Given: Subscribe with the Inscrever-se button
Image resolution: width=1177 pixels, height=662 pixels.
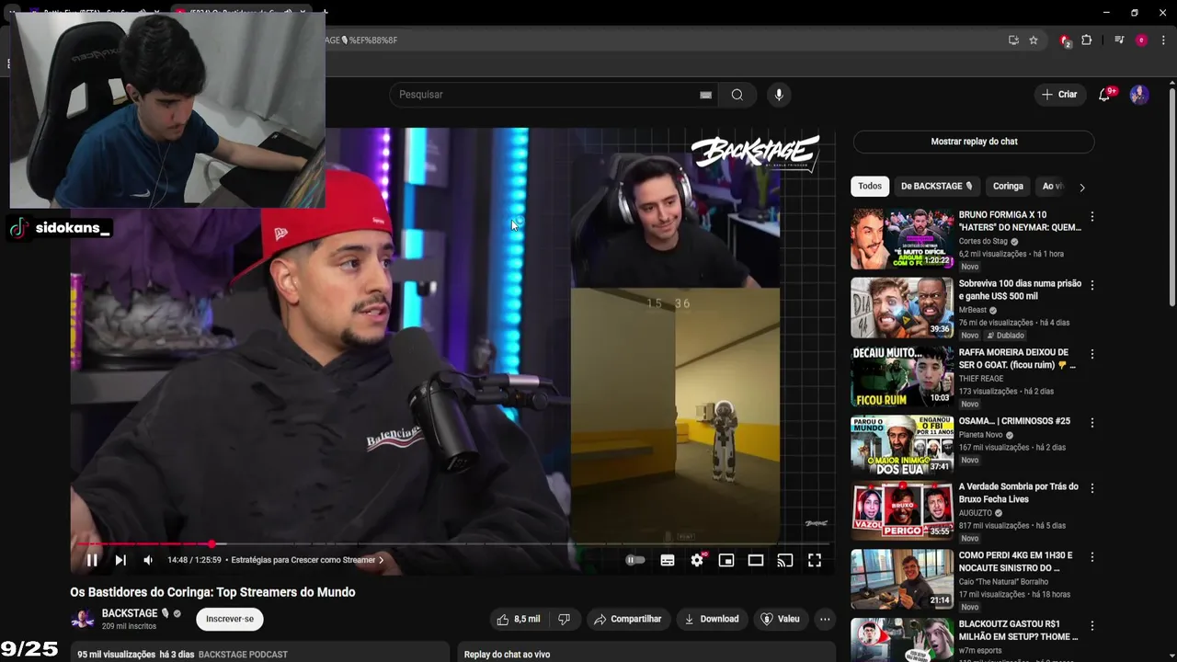Looking at the screenshot, I should (230, 619).
